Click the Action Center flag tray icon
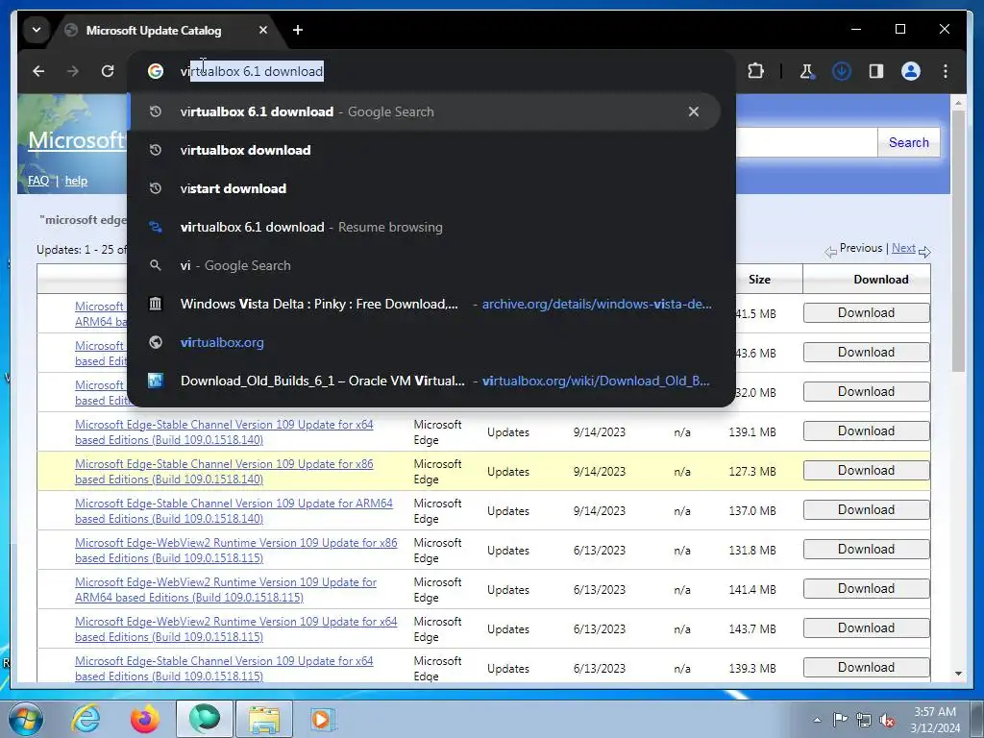This screenshot has width=984, height=738. [x=839, y=720]
